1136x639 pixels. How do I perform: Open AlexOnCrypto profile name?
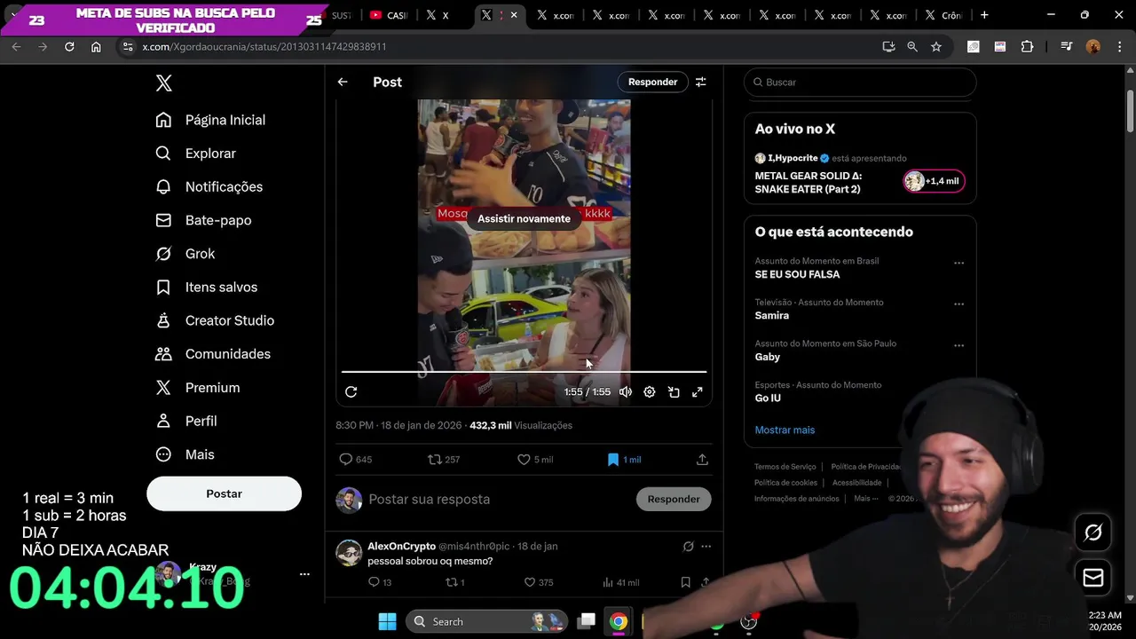[401, 547]
